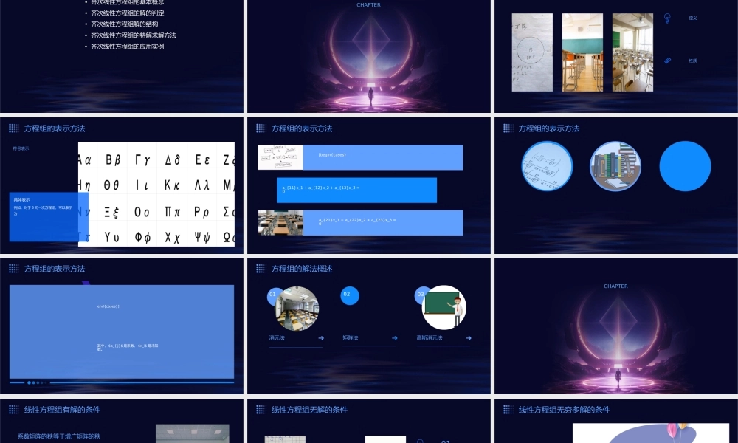The image size is (738, 443).
Task: Click the 矩阵法 label
Action: click(350, 338)
